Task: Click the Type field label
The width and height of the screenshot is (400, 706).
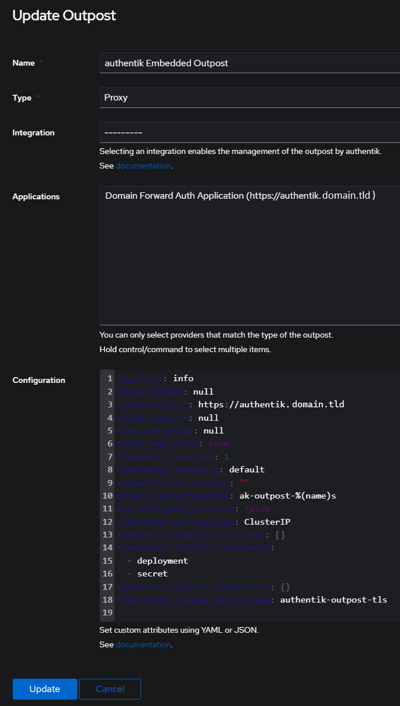Action: click(x=22, y=98)
